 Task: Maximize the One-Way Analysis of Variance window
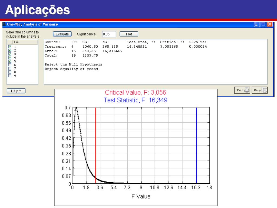[x=263, y=24]
